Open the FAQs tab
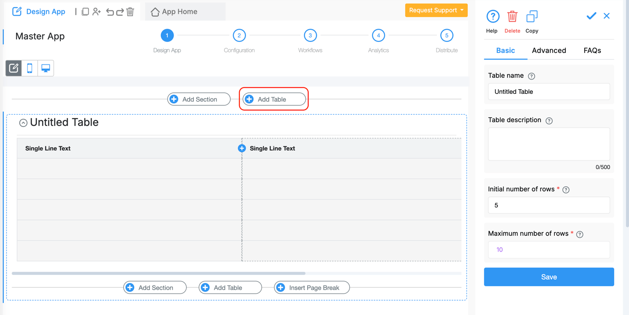This screenshot has width=629, height=315. click(x=592, y=51)
